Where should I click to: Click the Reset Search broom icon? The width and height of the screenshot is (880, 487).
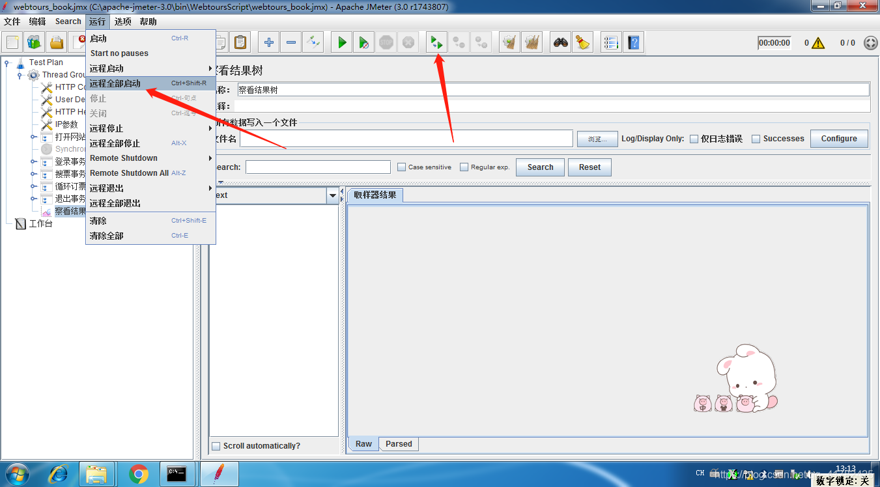pos(583,43)
